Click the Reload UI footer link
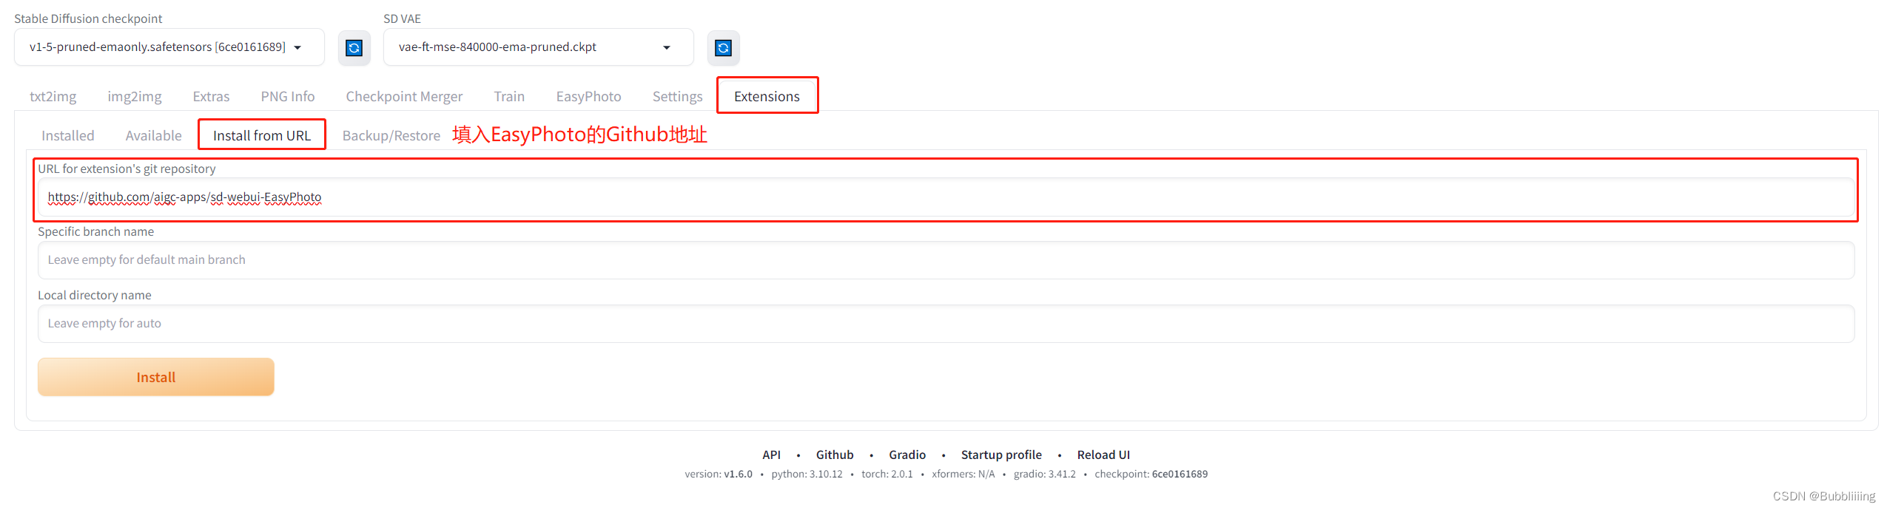The width and height of the screenshot is (1887, 510). click(1103, 455)
